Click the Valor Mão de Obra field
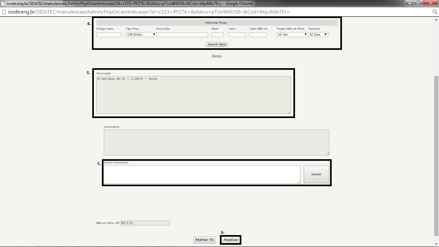The image size is (439, 247). click(x=258, y=35)
